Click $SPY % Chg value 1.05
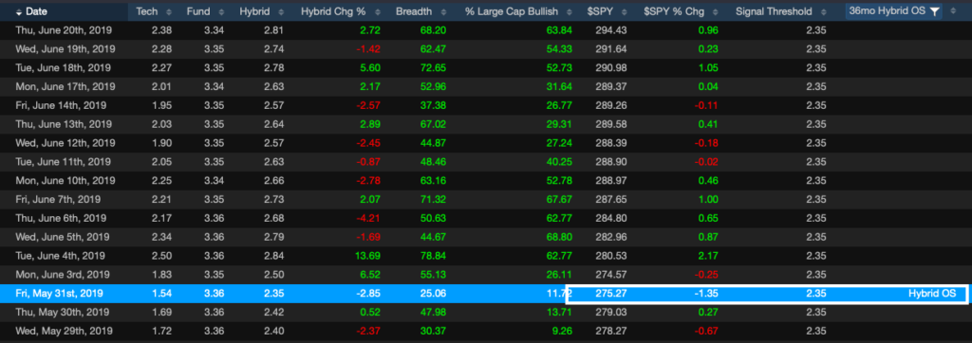 point(708,67)
